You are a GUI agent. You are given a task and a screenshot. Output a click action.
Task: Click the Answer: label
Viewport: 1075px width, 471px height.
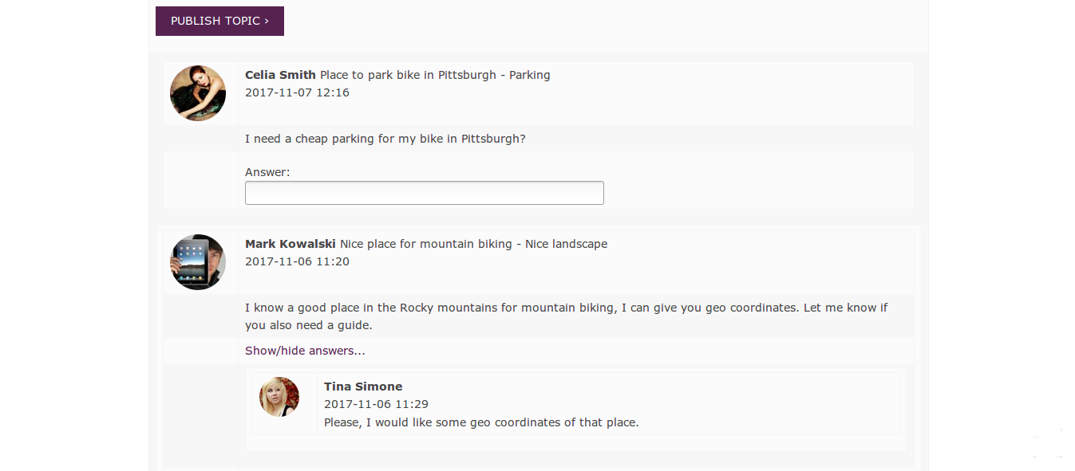point(267,172)
